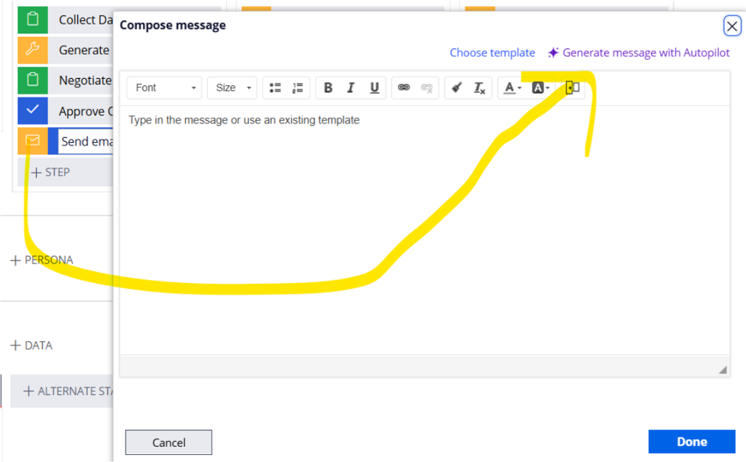Click the Underline icon
Viewport: 746px width, 462px height.
pyautogui.click(x=374, y=87)
